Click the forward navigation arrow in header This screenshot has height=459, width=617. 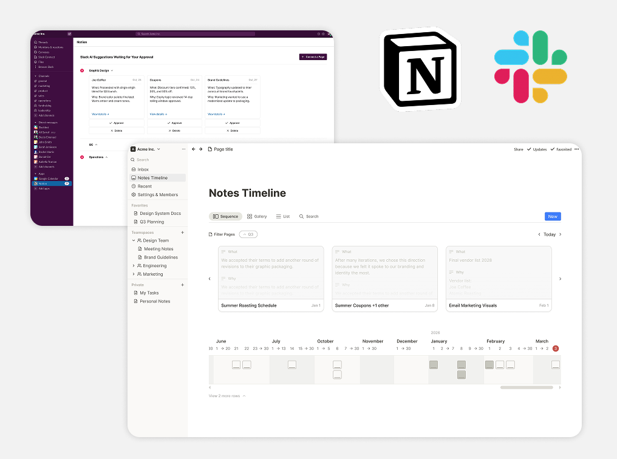coord(200,149)
